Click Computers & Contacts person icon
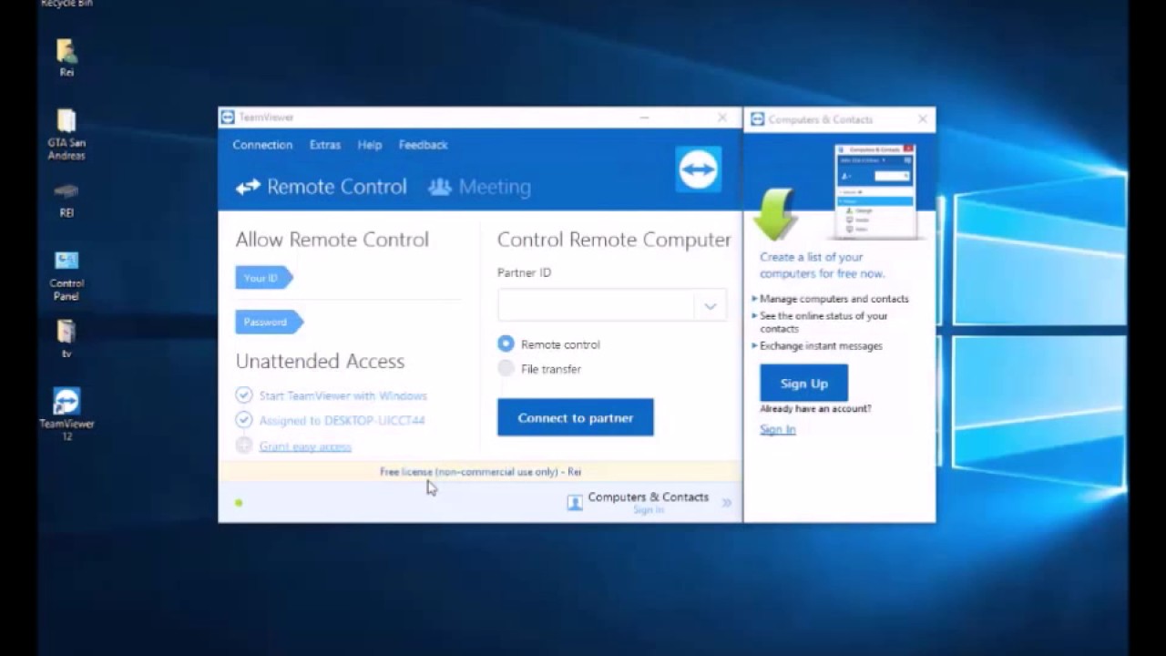Viewport: 1166px width, 656px height. coord(575,502)
